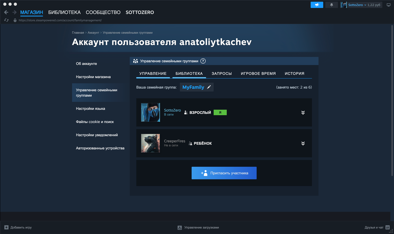
Task: Open friends list icon at bottom right
Action: pyautogui.click(x=387, y=227)
